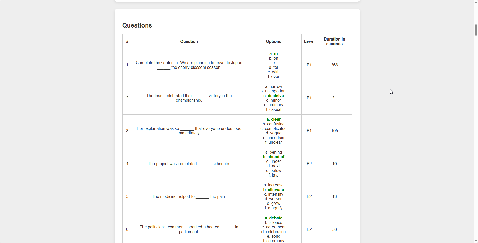Click the vertical scrollbar thumb
Viewport: 478px width, 243px height.
pyautogui.click(x=476, y=30)
